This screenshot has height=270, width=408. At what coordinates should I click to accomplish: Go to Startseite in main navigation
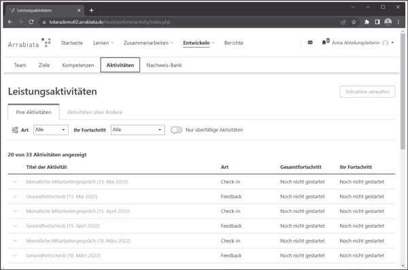click(72, 43)
